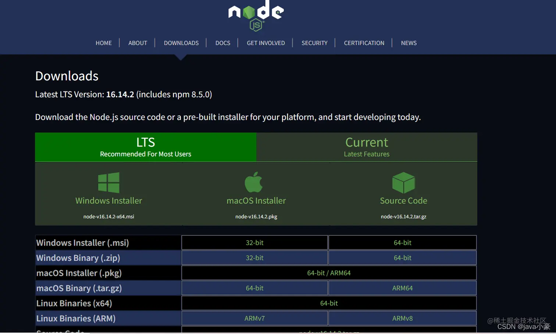Click the 'Downloads' page heading
The image size is (556, 334).
(67, 76)
